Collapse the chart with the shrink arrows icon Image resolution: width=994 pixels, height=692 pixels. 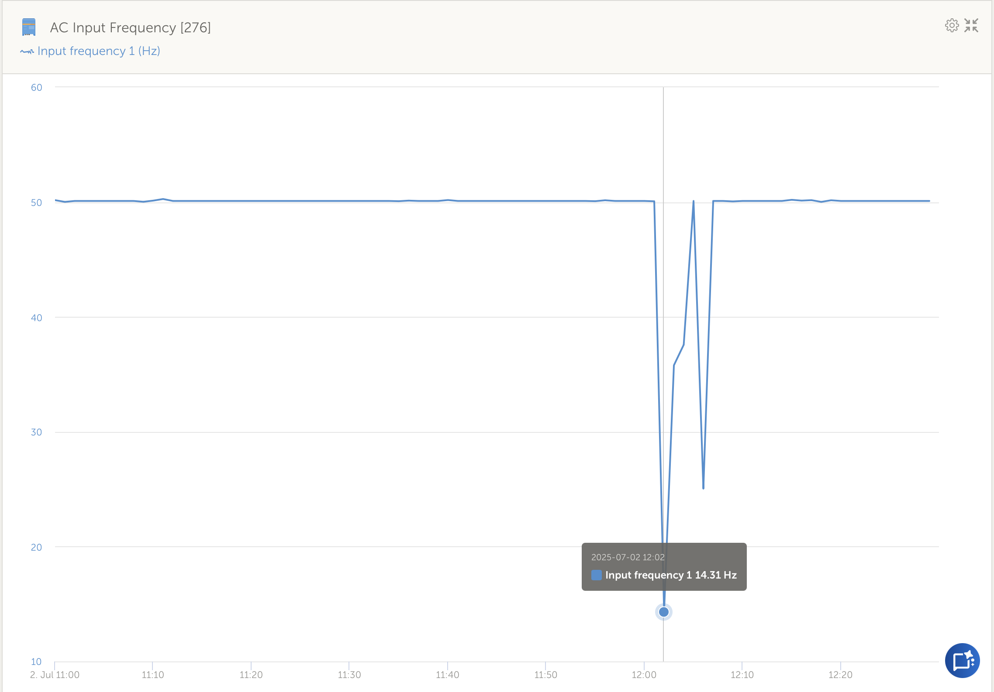971,26
